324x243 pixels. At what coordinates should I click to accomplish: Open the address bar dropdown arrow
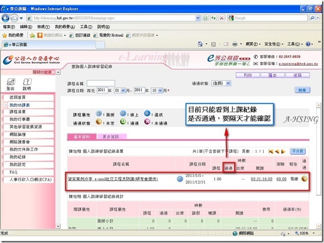click(x=198, y=18)
